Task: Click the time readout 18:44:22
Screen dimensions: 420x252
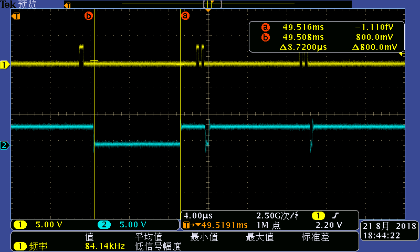Action: [x=382, y=236]
